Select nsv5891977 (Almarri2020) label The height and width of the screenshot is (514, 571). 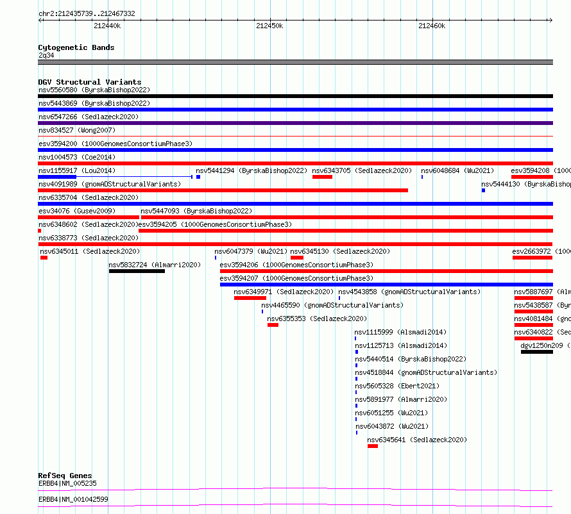coord(401,399)
